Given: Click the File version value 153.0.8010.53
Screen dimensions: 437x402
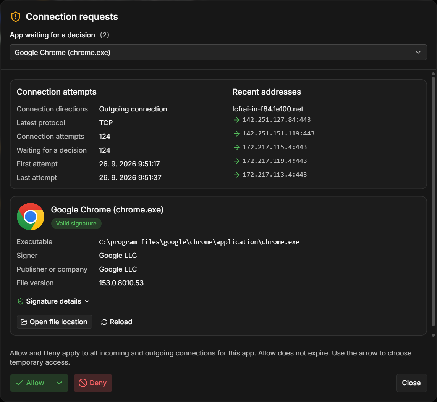Looking at the screenshot, I should [121, 283].
